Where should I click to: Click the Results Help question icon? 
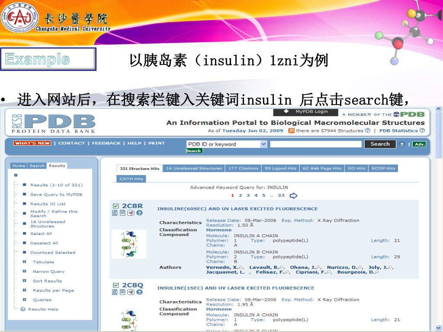pos(23,310)
